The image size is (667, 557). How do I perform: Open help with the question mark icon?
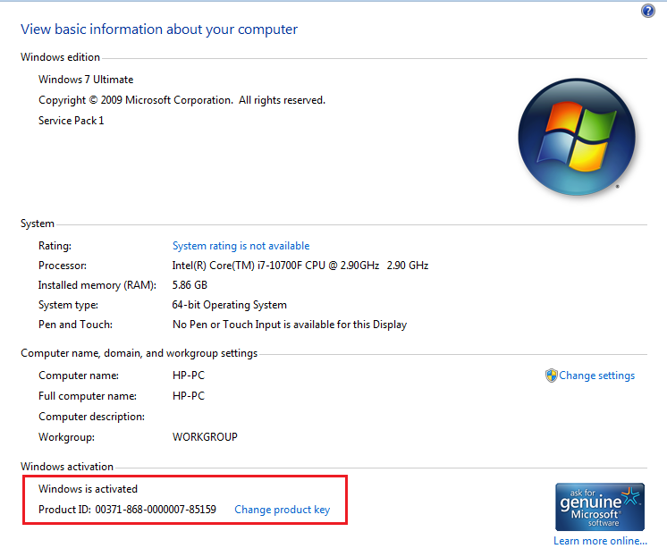click(x=648, y=11)
